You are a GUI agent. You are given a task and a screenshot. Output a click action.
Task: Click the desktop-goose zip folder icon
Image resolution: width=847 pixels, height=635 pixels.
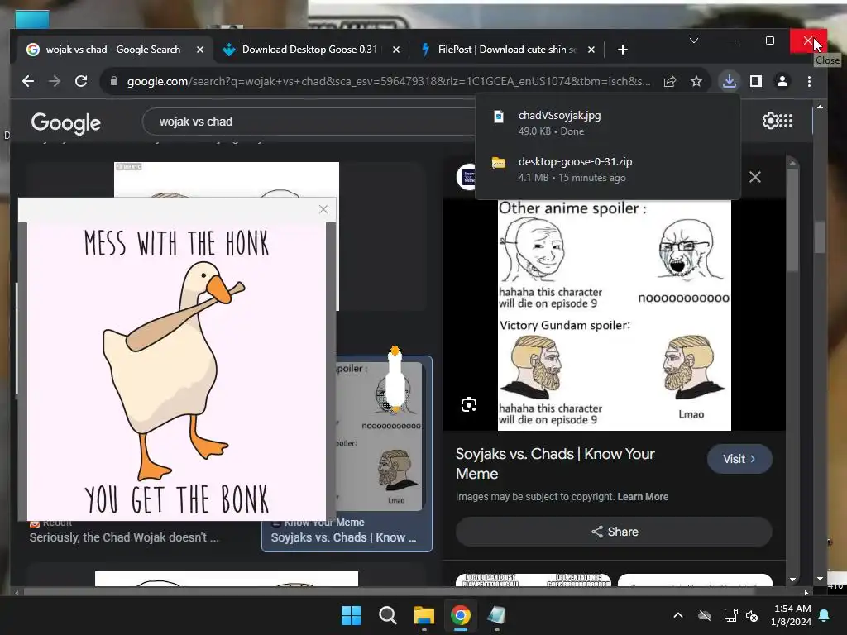coord(499,163)
